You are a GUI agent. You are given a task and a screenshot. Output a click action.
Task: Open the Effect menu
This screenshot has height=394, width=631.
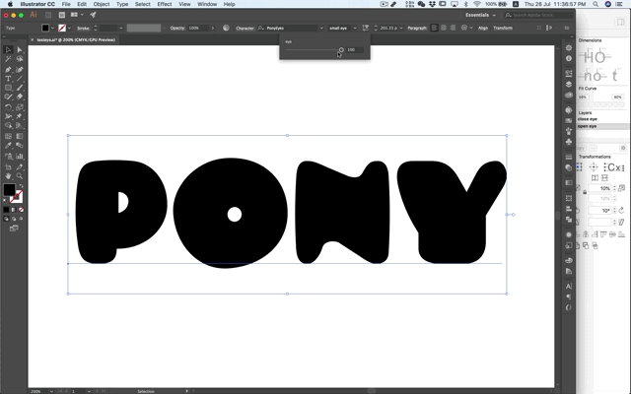pos(165,4)
